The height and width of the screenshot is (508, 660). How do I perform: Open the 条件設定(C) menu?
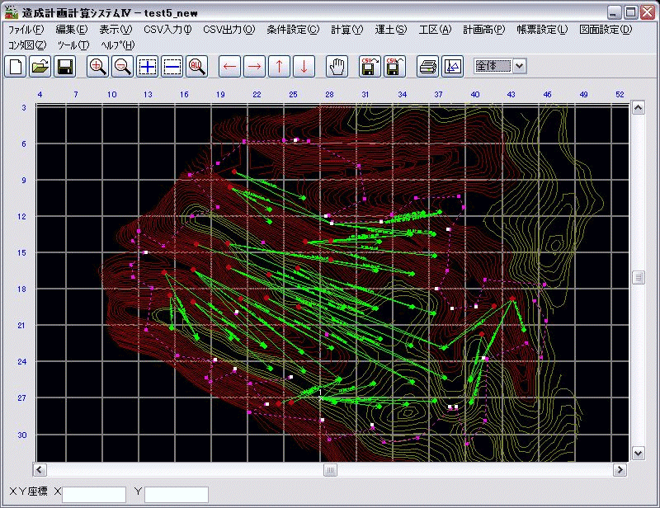click(293, 30)
